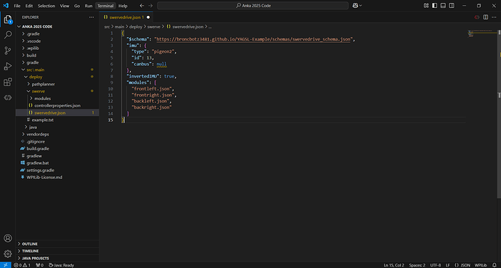Open example.txt in explorer
The height and width of the screenshot is (268, 501).
click(x=43, y=120)
